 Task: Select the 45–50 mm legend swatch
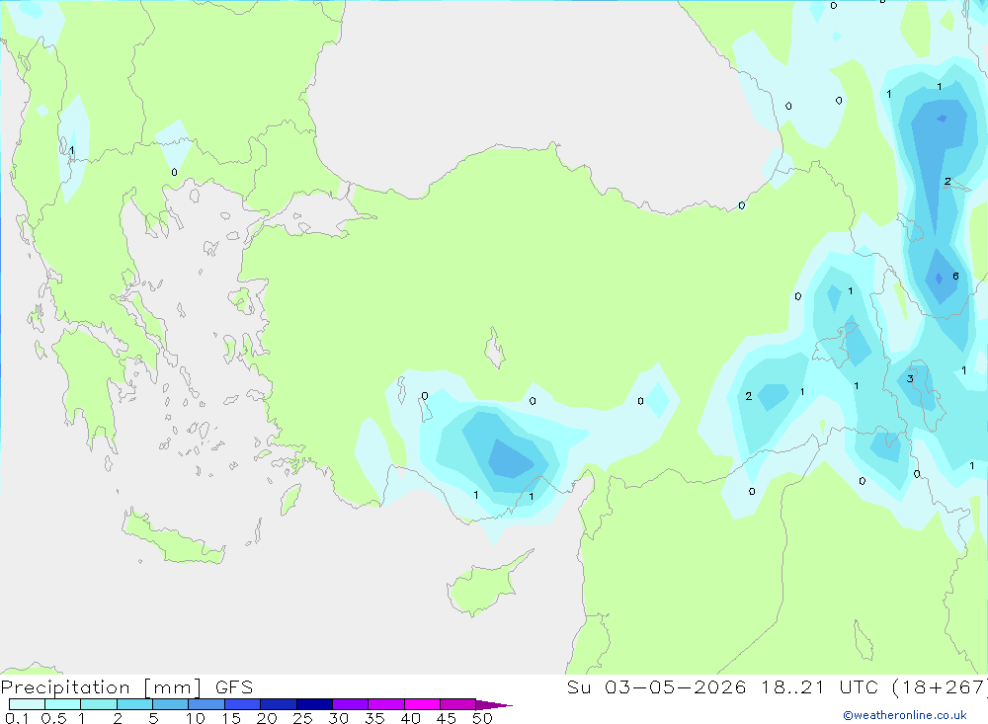458,704
